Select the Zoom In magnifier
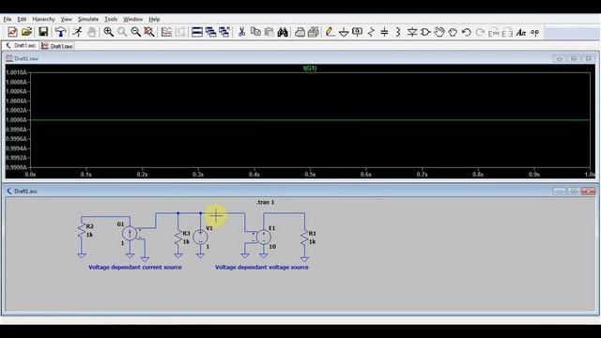The image size is (601, 338). 109,32
